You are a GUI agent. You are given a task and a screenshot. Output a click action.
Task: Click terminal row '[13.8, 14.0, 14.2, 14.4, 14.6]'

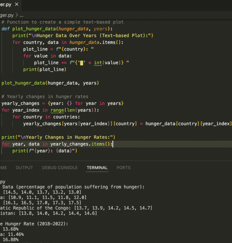(48, 213)
